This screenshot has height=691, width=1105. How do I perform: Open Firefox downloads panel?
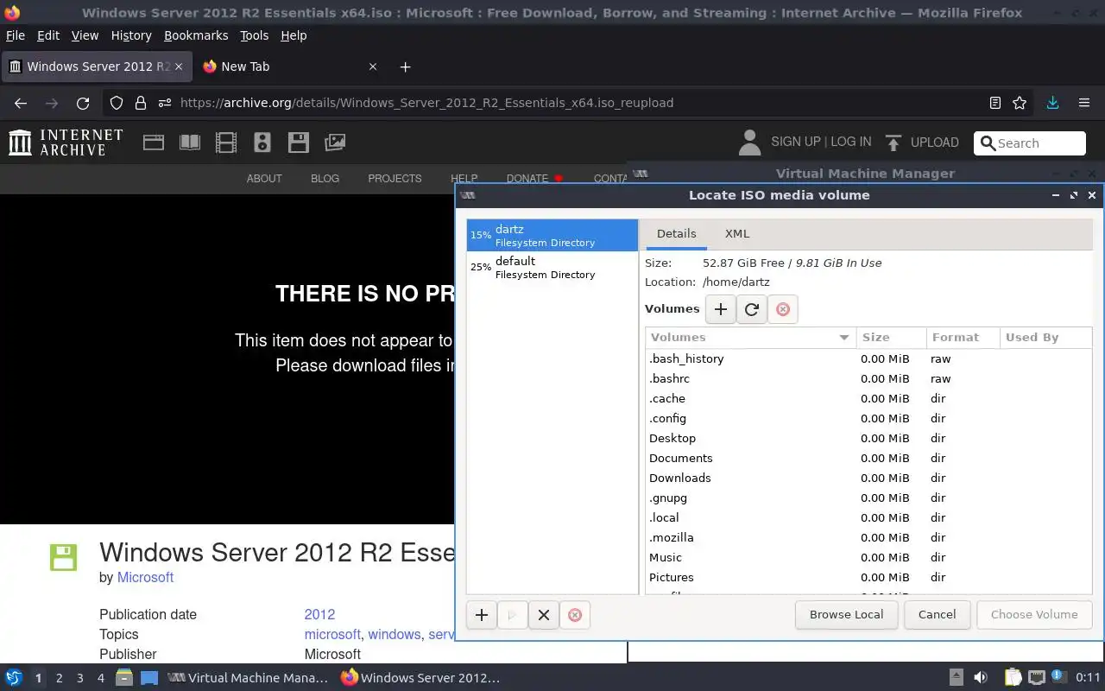pyautogui.click(x=1052, y=103)
